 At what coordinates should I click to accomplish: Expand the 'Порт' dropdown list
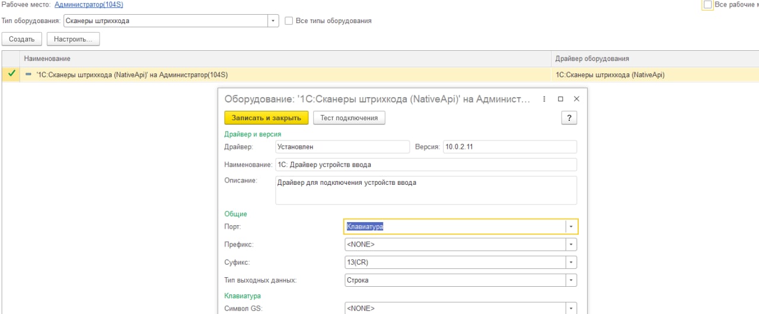571,226
